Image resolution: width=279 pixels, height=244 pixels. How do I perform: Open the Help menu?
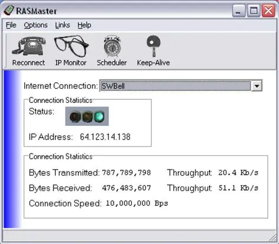84,25
